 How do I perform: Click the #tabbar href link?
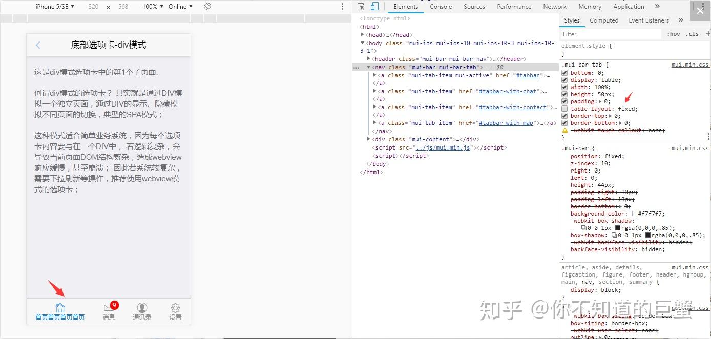(x=528, y=75)
